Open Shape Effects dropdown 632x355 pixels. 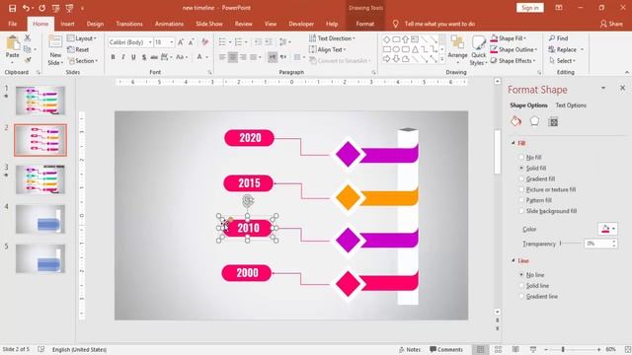(513, 61)
